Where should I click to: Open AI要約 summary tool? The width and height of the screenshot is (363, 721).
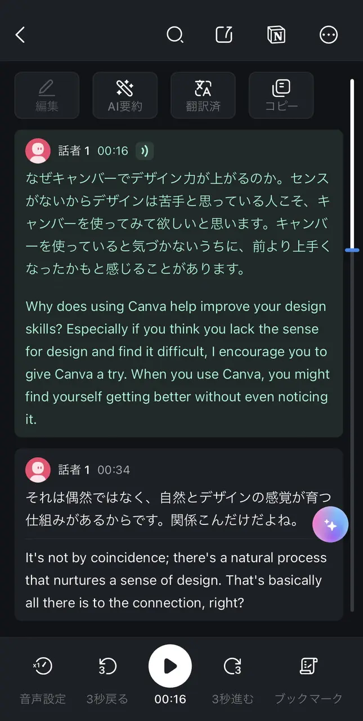click(125, 95)
